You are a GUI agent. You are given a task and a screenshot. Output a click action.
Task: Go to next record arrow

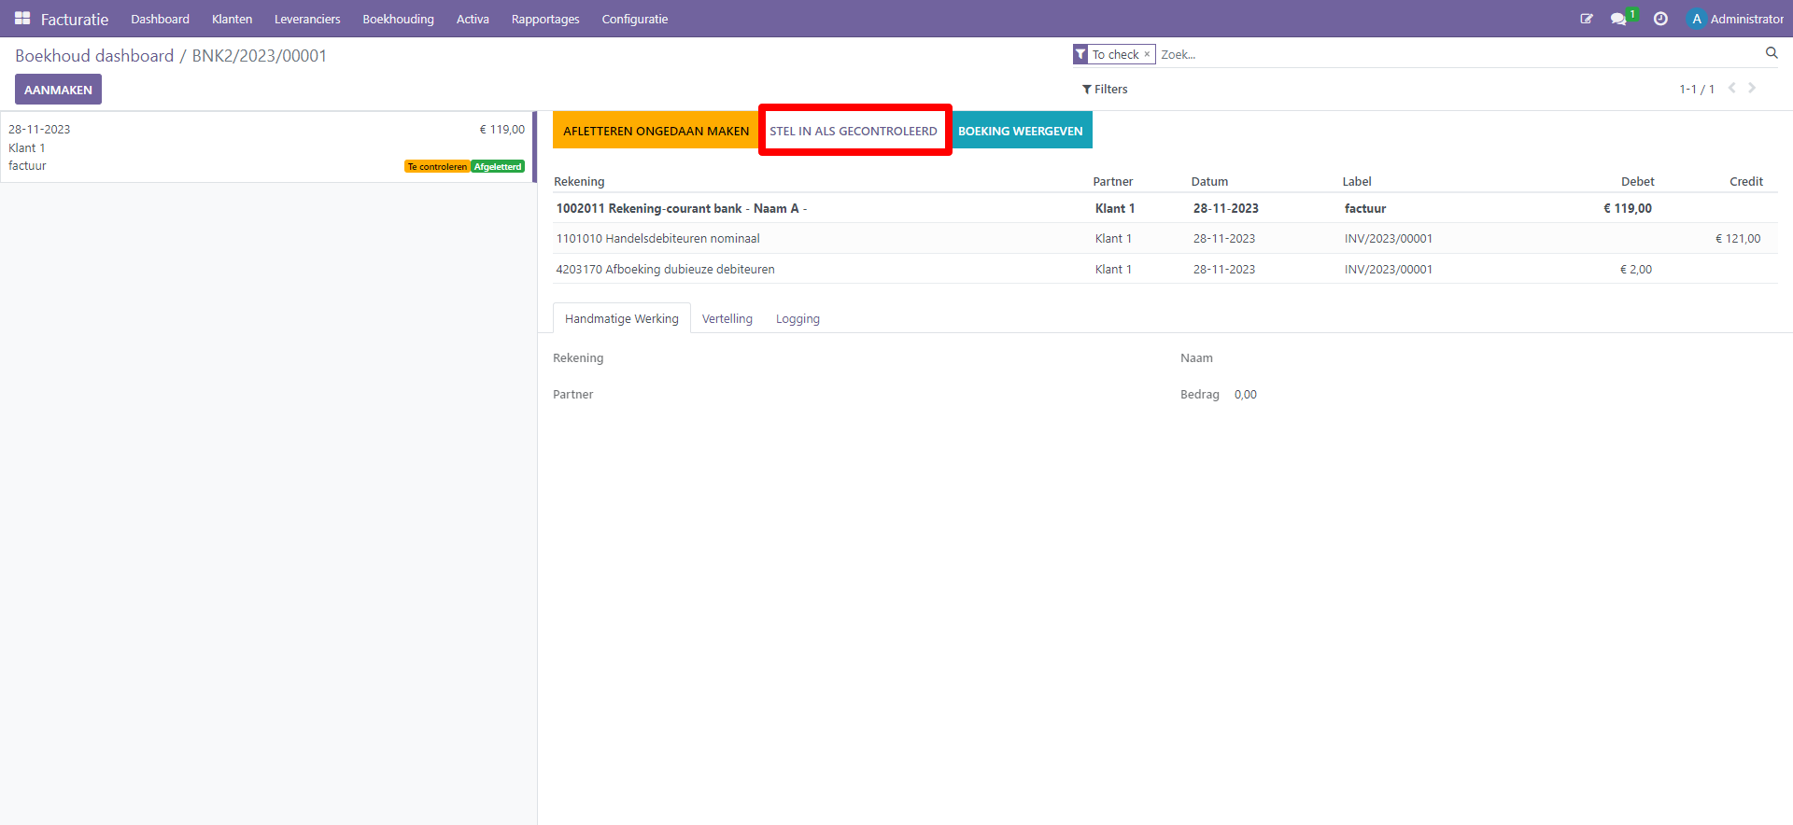pos(1753,88)
